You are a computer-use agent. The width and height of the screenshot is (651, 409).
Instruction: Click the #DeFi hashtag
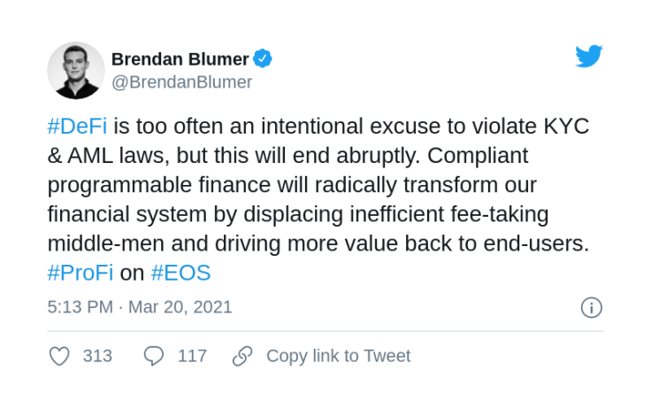pyautogui.click(x=77, y=126)
